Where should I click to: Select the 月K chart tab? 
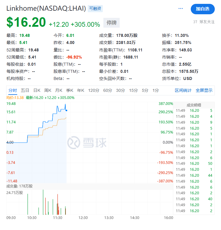pos(59,90)
